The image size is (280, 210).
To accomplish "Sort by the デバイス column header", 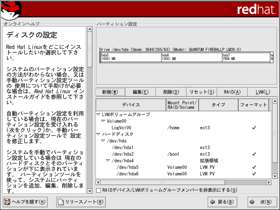I will (x=131, y=105).
